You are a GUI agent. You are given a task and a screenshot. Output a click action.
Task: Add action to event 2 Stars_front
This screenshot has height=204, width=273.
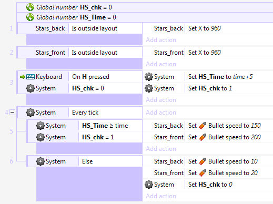point(161,64)
